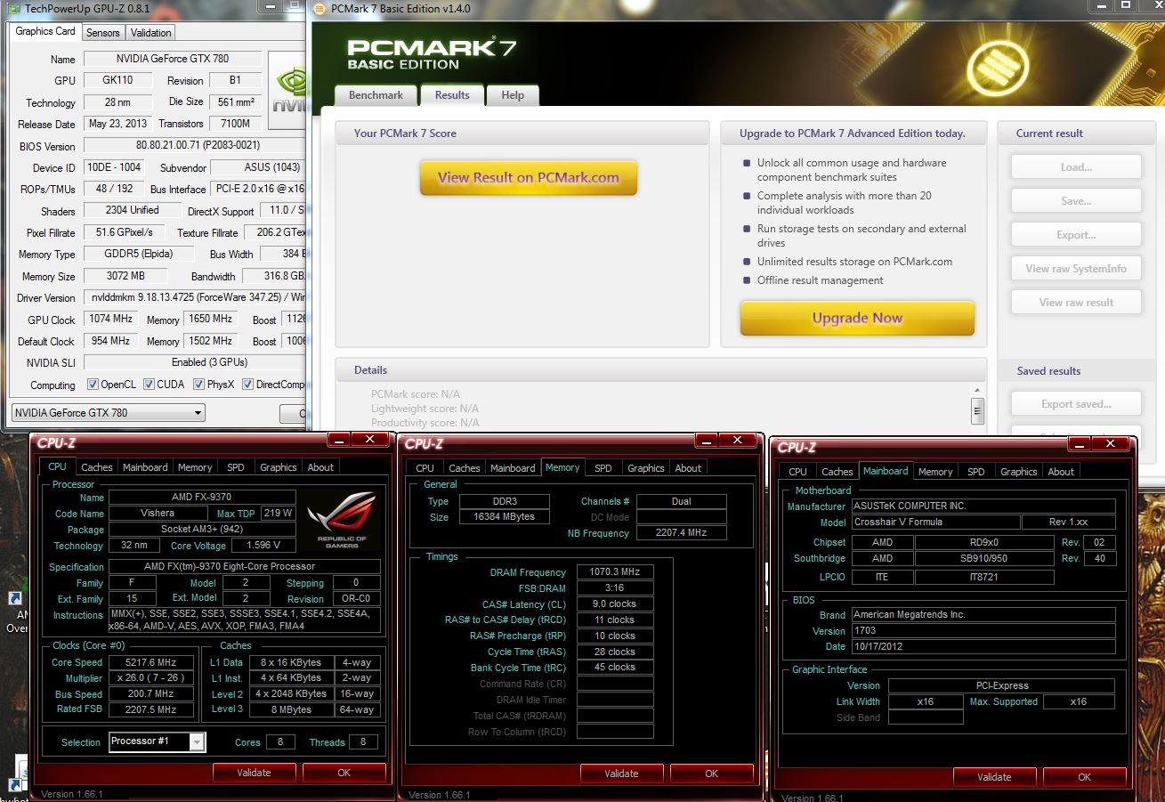Click the View raw result button
Screen dimensions: 1165x802
(x=1076, y=303)
